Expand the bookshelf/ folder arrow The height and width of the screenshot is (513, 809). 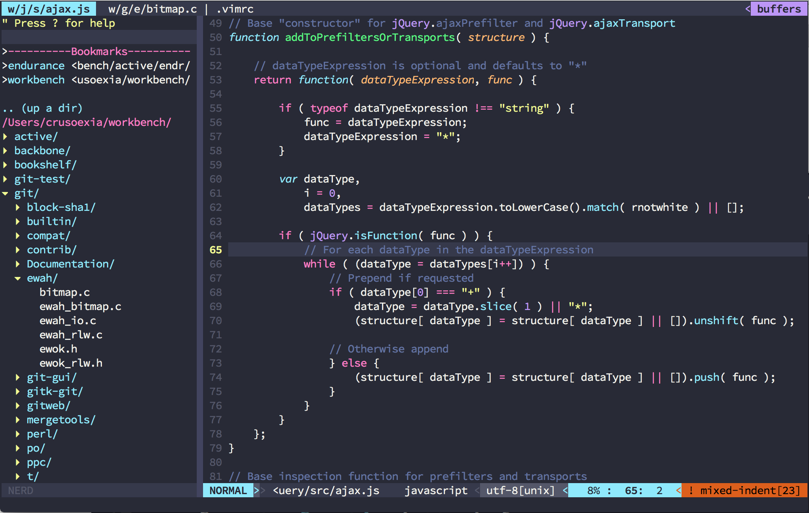click(5, 165)
